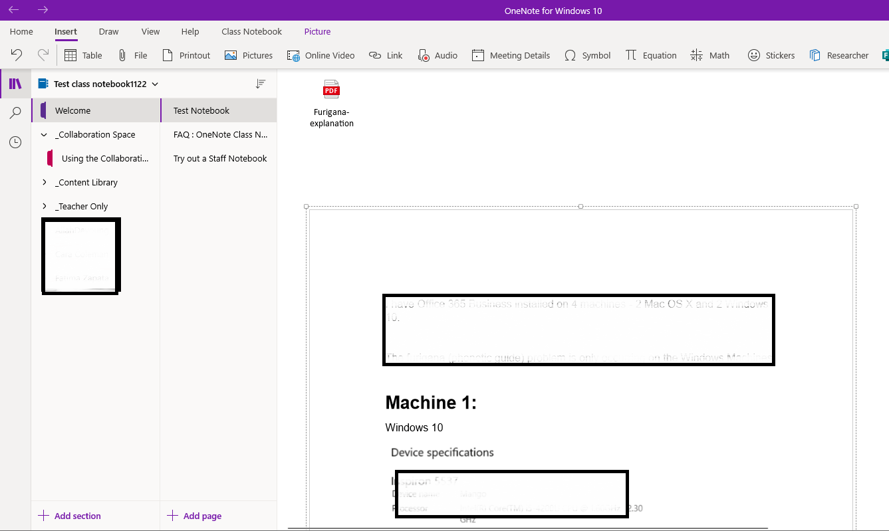Insert an Online Video
The width and height of the screenshot is (889, 531).
click(320, 55)
